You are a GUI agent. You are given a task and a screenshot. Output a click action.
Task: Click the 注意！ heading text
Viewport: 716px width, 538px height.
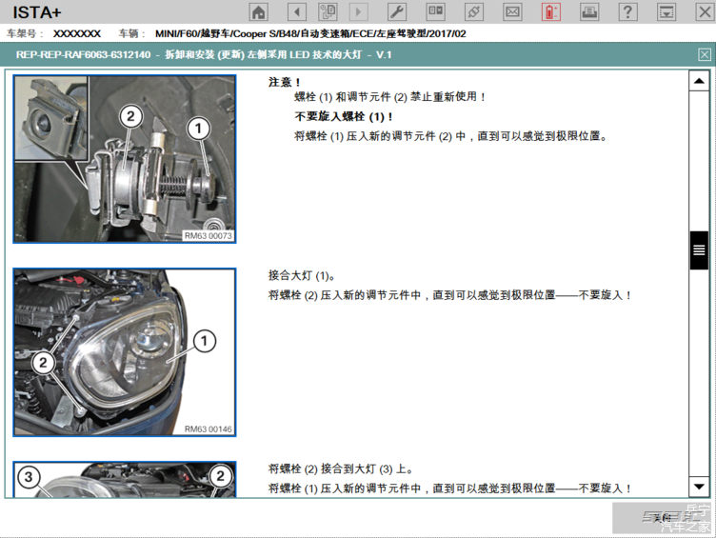click(x=284, y=82)
